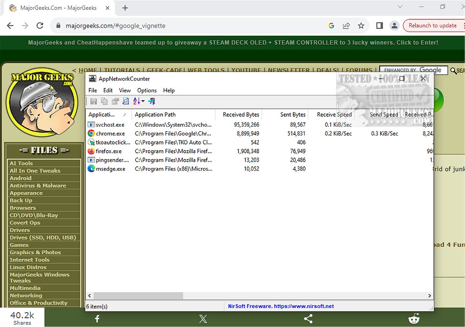Open the Networking category link
The width and height of the screenshot is (465, 327).
click(26, 296)
